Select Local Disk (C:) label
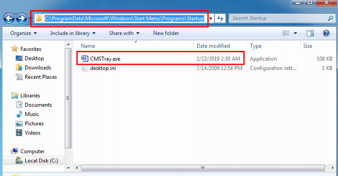Viewport: 338px width, 176px height. click(41, 161)
